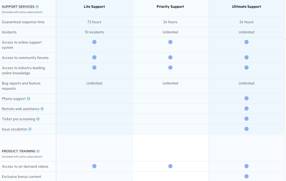The image size is (286, 181).
Task: Click the Product Training section heading
Action: click(x=19, y=151)
